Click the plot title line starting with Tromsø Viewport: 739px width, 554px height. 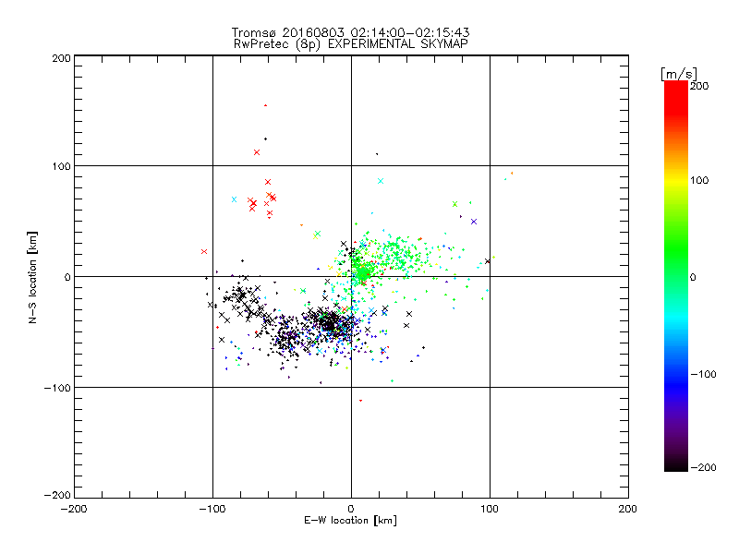(350, 32)
